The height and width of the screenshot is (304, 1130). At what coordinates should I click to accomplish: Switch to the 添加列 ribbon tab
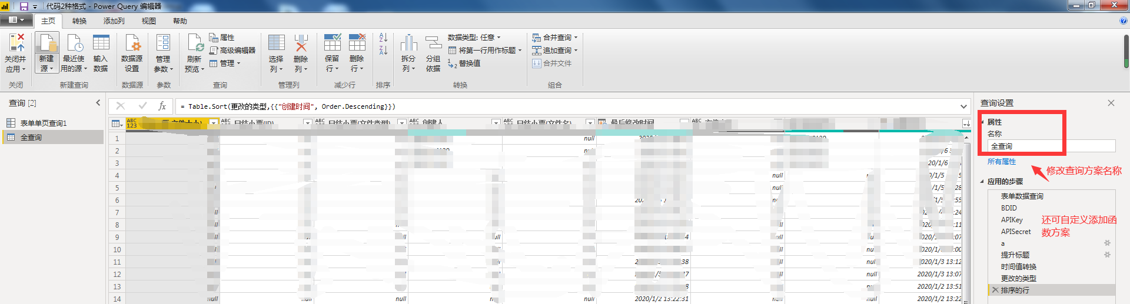[114, 21]
